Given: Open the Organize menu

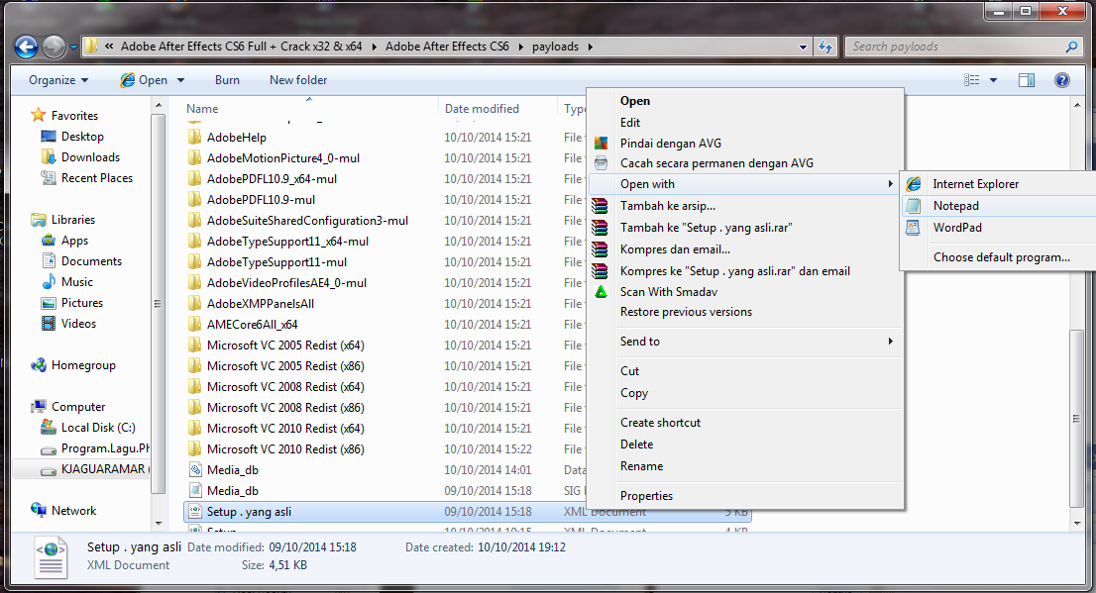Looking at the screenshot, I should pos(58,80).
